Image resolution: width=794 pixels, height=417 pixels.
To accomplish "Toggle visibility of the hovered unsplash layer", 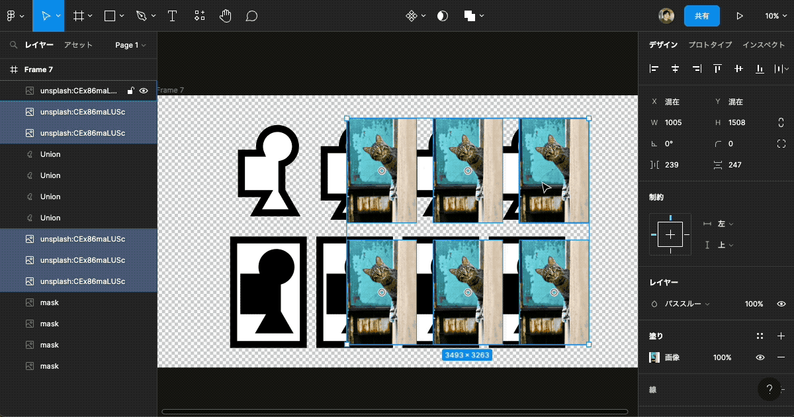I will point(144,91).
